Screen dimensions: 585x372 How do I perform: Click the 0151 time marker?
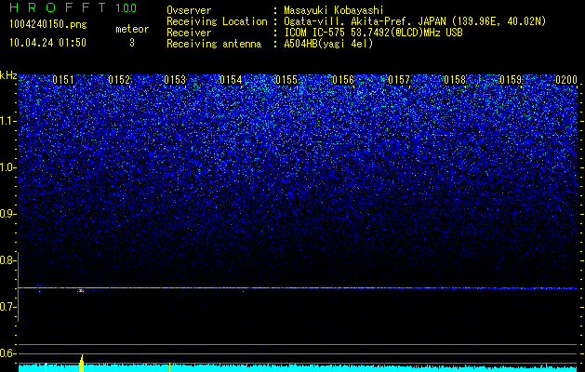click(x=63, y=80)
